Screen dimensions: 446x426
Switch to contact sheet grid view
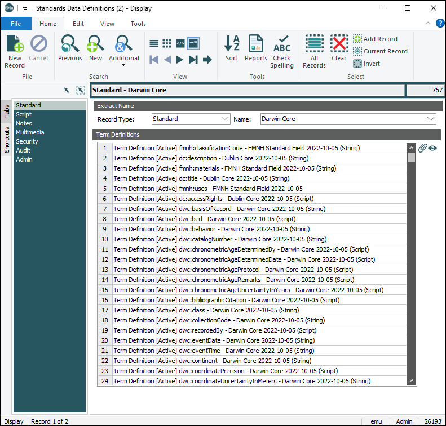coord(167,43)
